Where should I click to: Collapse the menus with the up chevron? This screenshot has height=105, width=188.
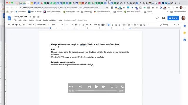tap(179, 24)
